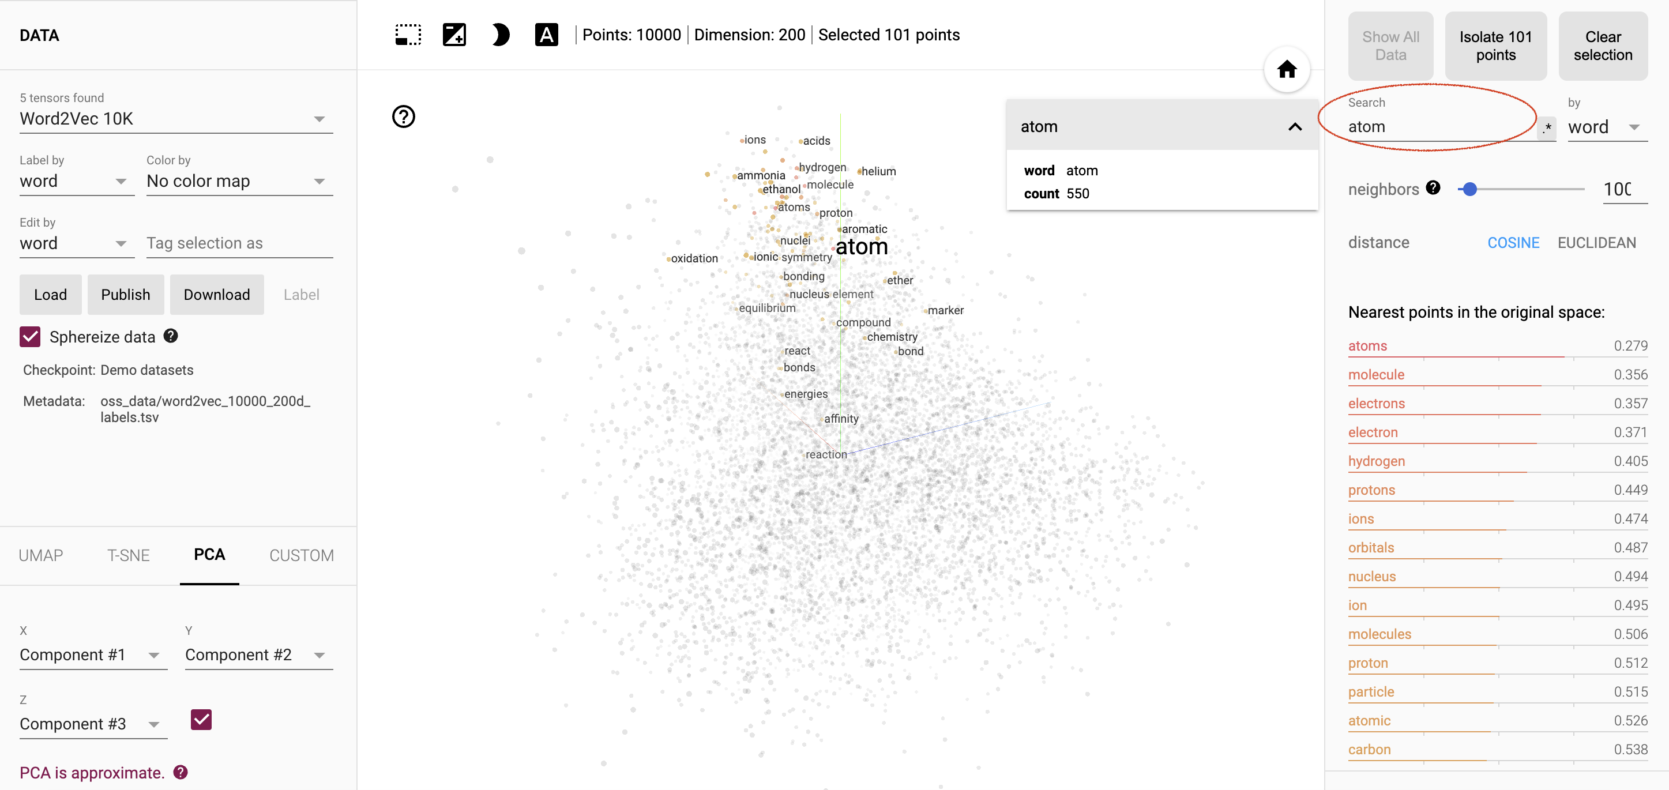This screenshot has height=790, width=1669.
Task: Select the UMAP tab
Action: click(x=42, y=555)
